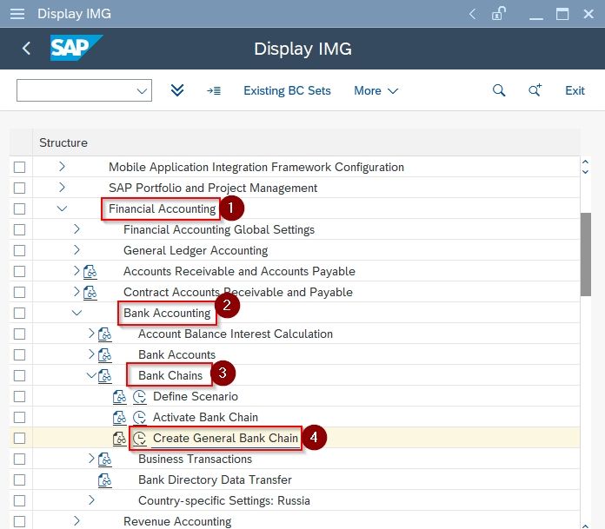
Task: Open documentation icon for Bank Chains
Action: point(105,376)
